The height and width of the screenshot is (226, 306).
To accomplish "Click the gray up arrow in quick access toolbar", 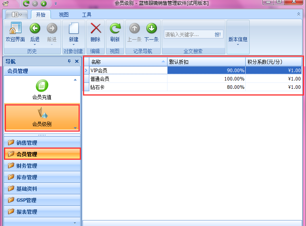I will (35, 3).
